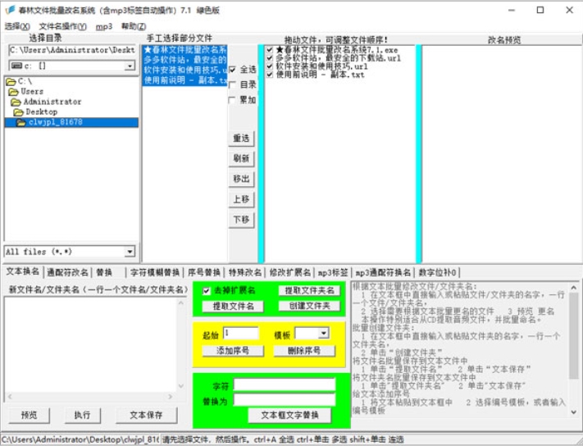Toggle the 累加 checkbox
Viewport: 583px width, 446px height.
click(232, 100)
